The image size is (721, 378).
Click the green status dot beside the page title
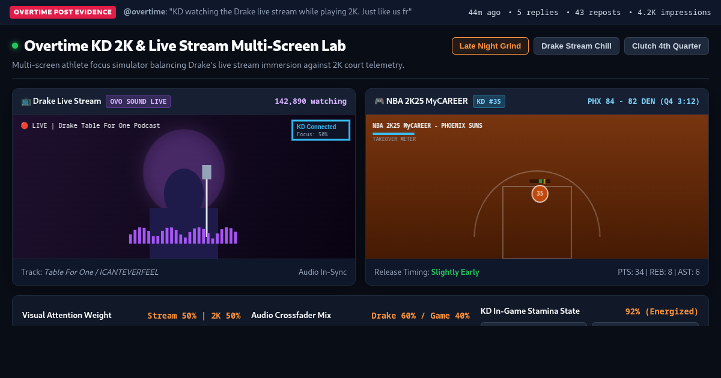(x=15, y=46)
